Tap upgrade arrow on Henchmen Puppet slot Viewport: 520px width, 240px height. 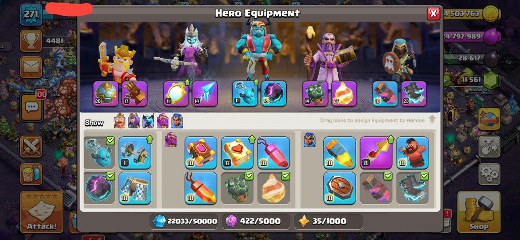255,82
